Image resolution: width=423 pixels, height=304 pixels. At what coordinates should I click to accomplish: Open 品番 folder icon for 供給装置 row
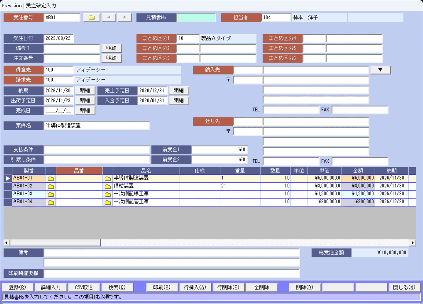click(x=108, y=186)
